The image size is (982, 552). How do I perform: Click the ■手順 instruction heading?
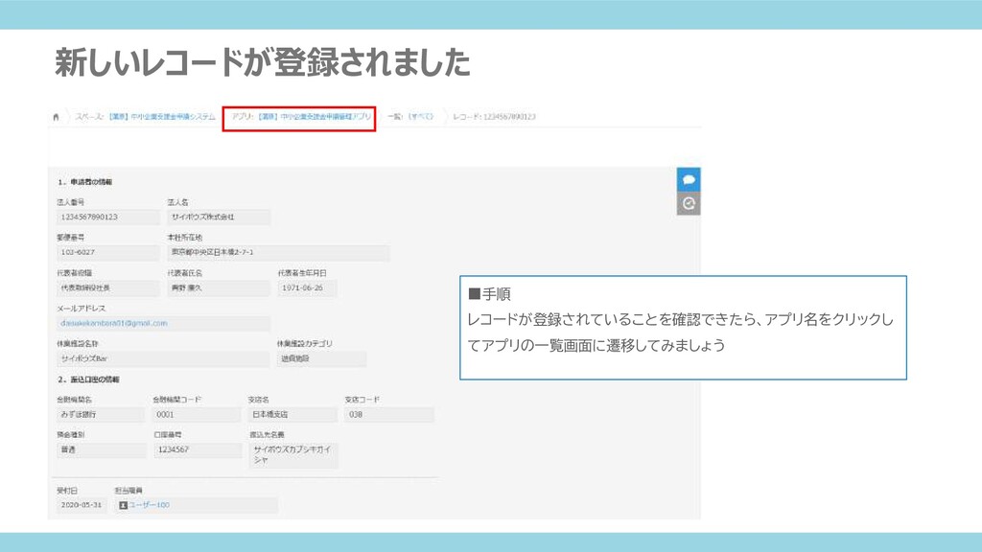pyautogui.click(x=489, y=294)
